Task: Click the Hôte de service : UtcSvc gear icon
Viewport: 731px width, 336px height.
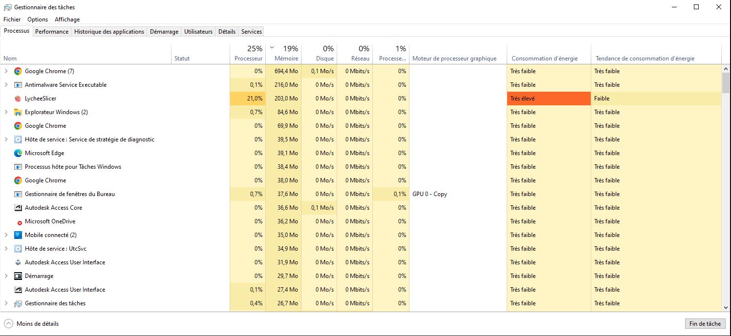Action: pyautogui.click(x=18, y=249)
